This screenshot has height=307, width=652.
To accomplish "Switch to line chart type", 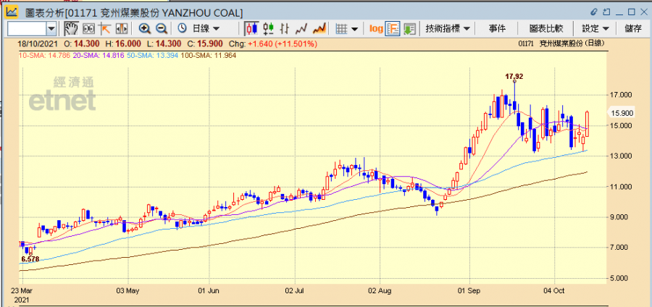I will (x=302, y=28).
